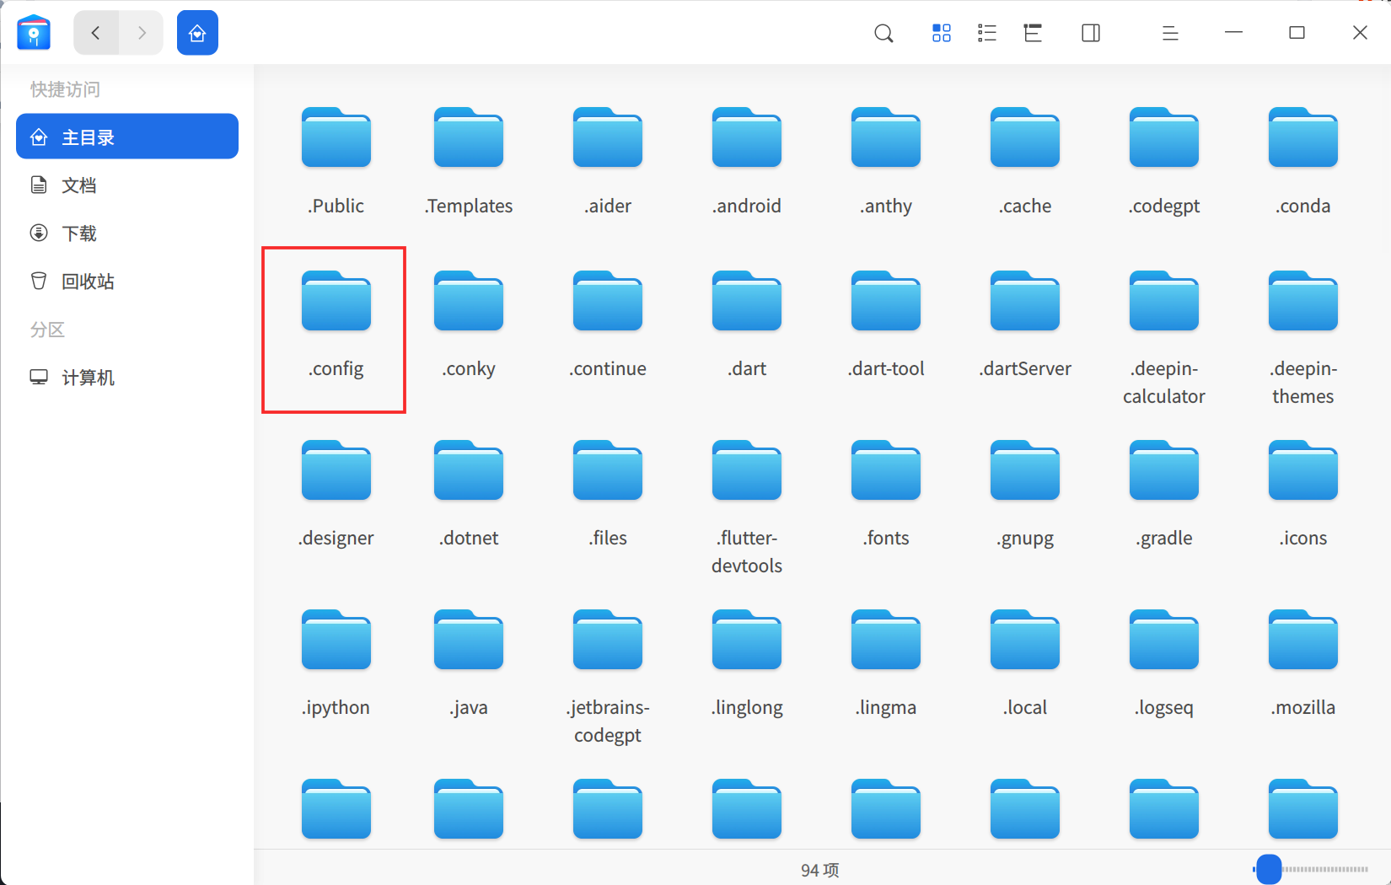Select the .dart folder
The height and width of the screenshot is (885, 1391).
click(x=747, y=325)
